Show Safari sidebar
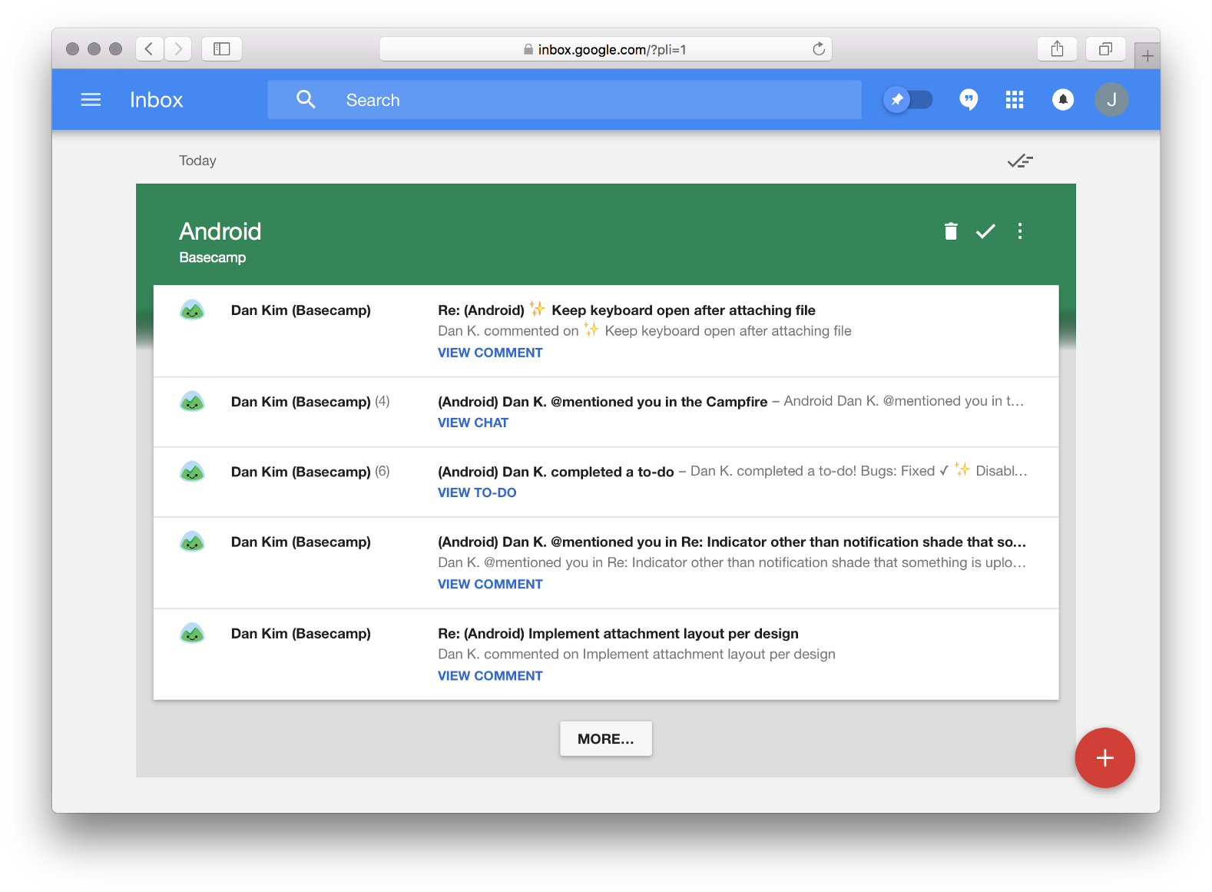The image size is (1212, 892). click(x=222, y=49)
